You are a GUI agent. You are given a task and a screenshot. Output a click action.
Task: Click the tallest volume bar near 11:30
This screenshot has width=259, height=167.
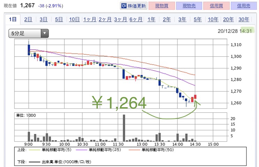[x=124, y=128]
